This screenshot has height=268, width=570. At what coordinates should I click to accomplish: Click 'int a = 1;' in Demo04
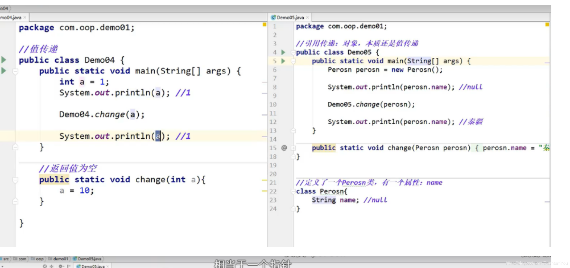pos(84,82)
